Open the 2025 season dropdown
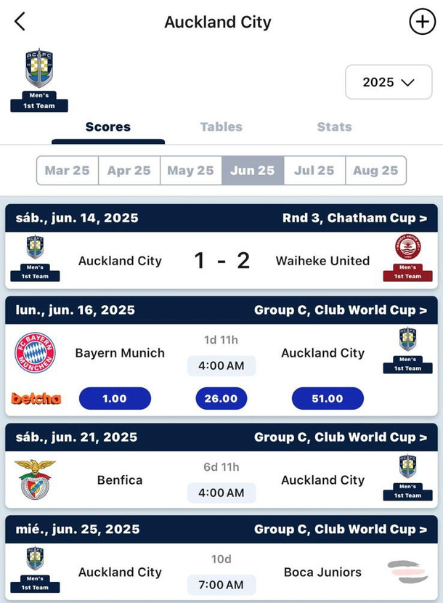The image size is (443, 603). 388,82
